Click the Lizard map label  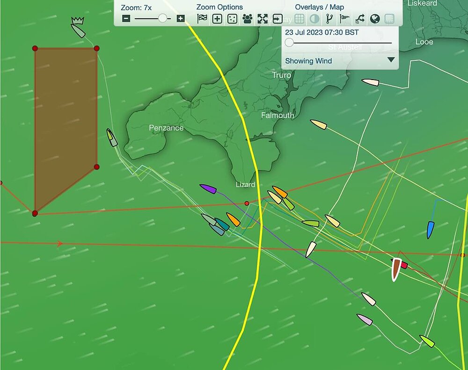tap(245, 184)
